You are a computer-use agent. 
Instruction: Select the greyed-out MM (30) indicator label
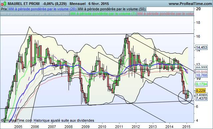(35, 14)
